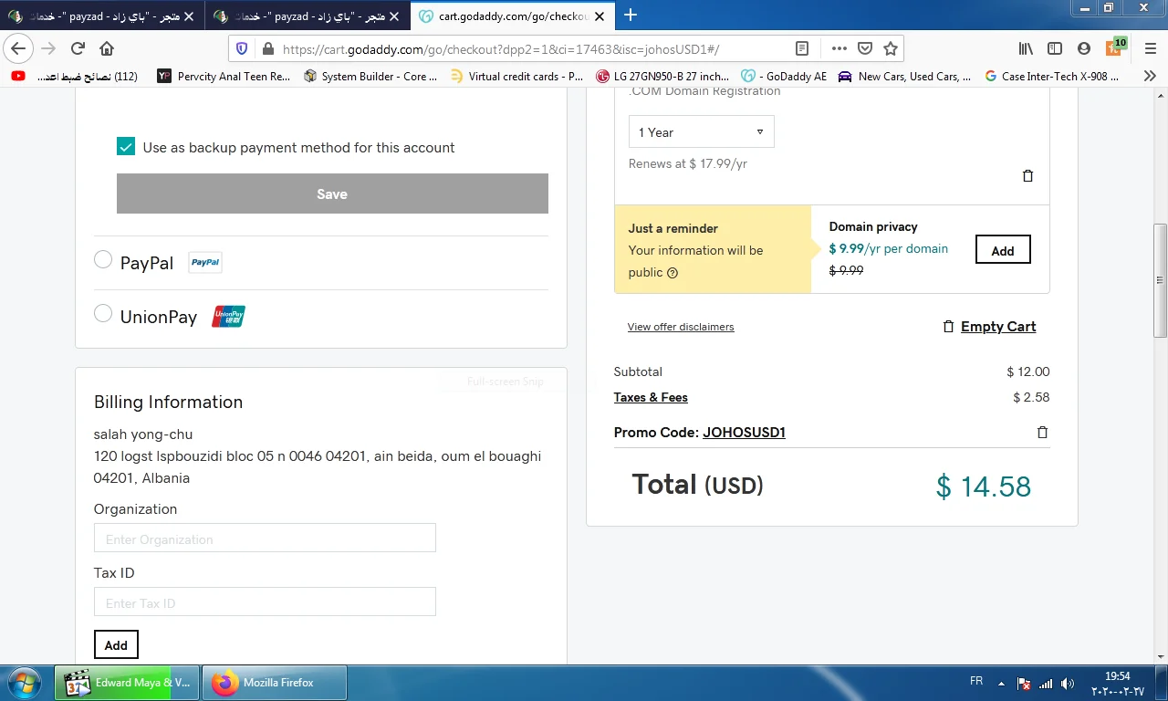Bookmark this page with star icon
This screenshot has width=1168, height=701.
click(x=891, y=48)
